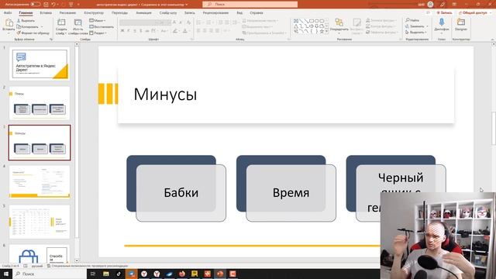The height and width of the screenshot is (279, 496).
Task: Select slide 2 thumbnail titled Плюсы
Action: click(40, 103)
